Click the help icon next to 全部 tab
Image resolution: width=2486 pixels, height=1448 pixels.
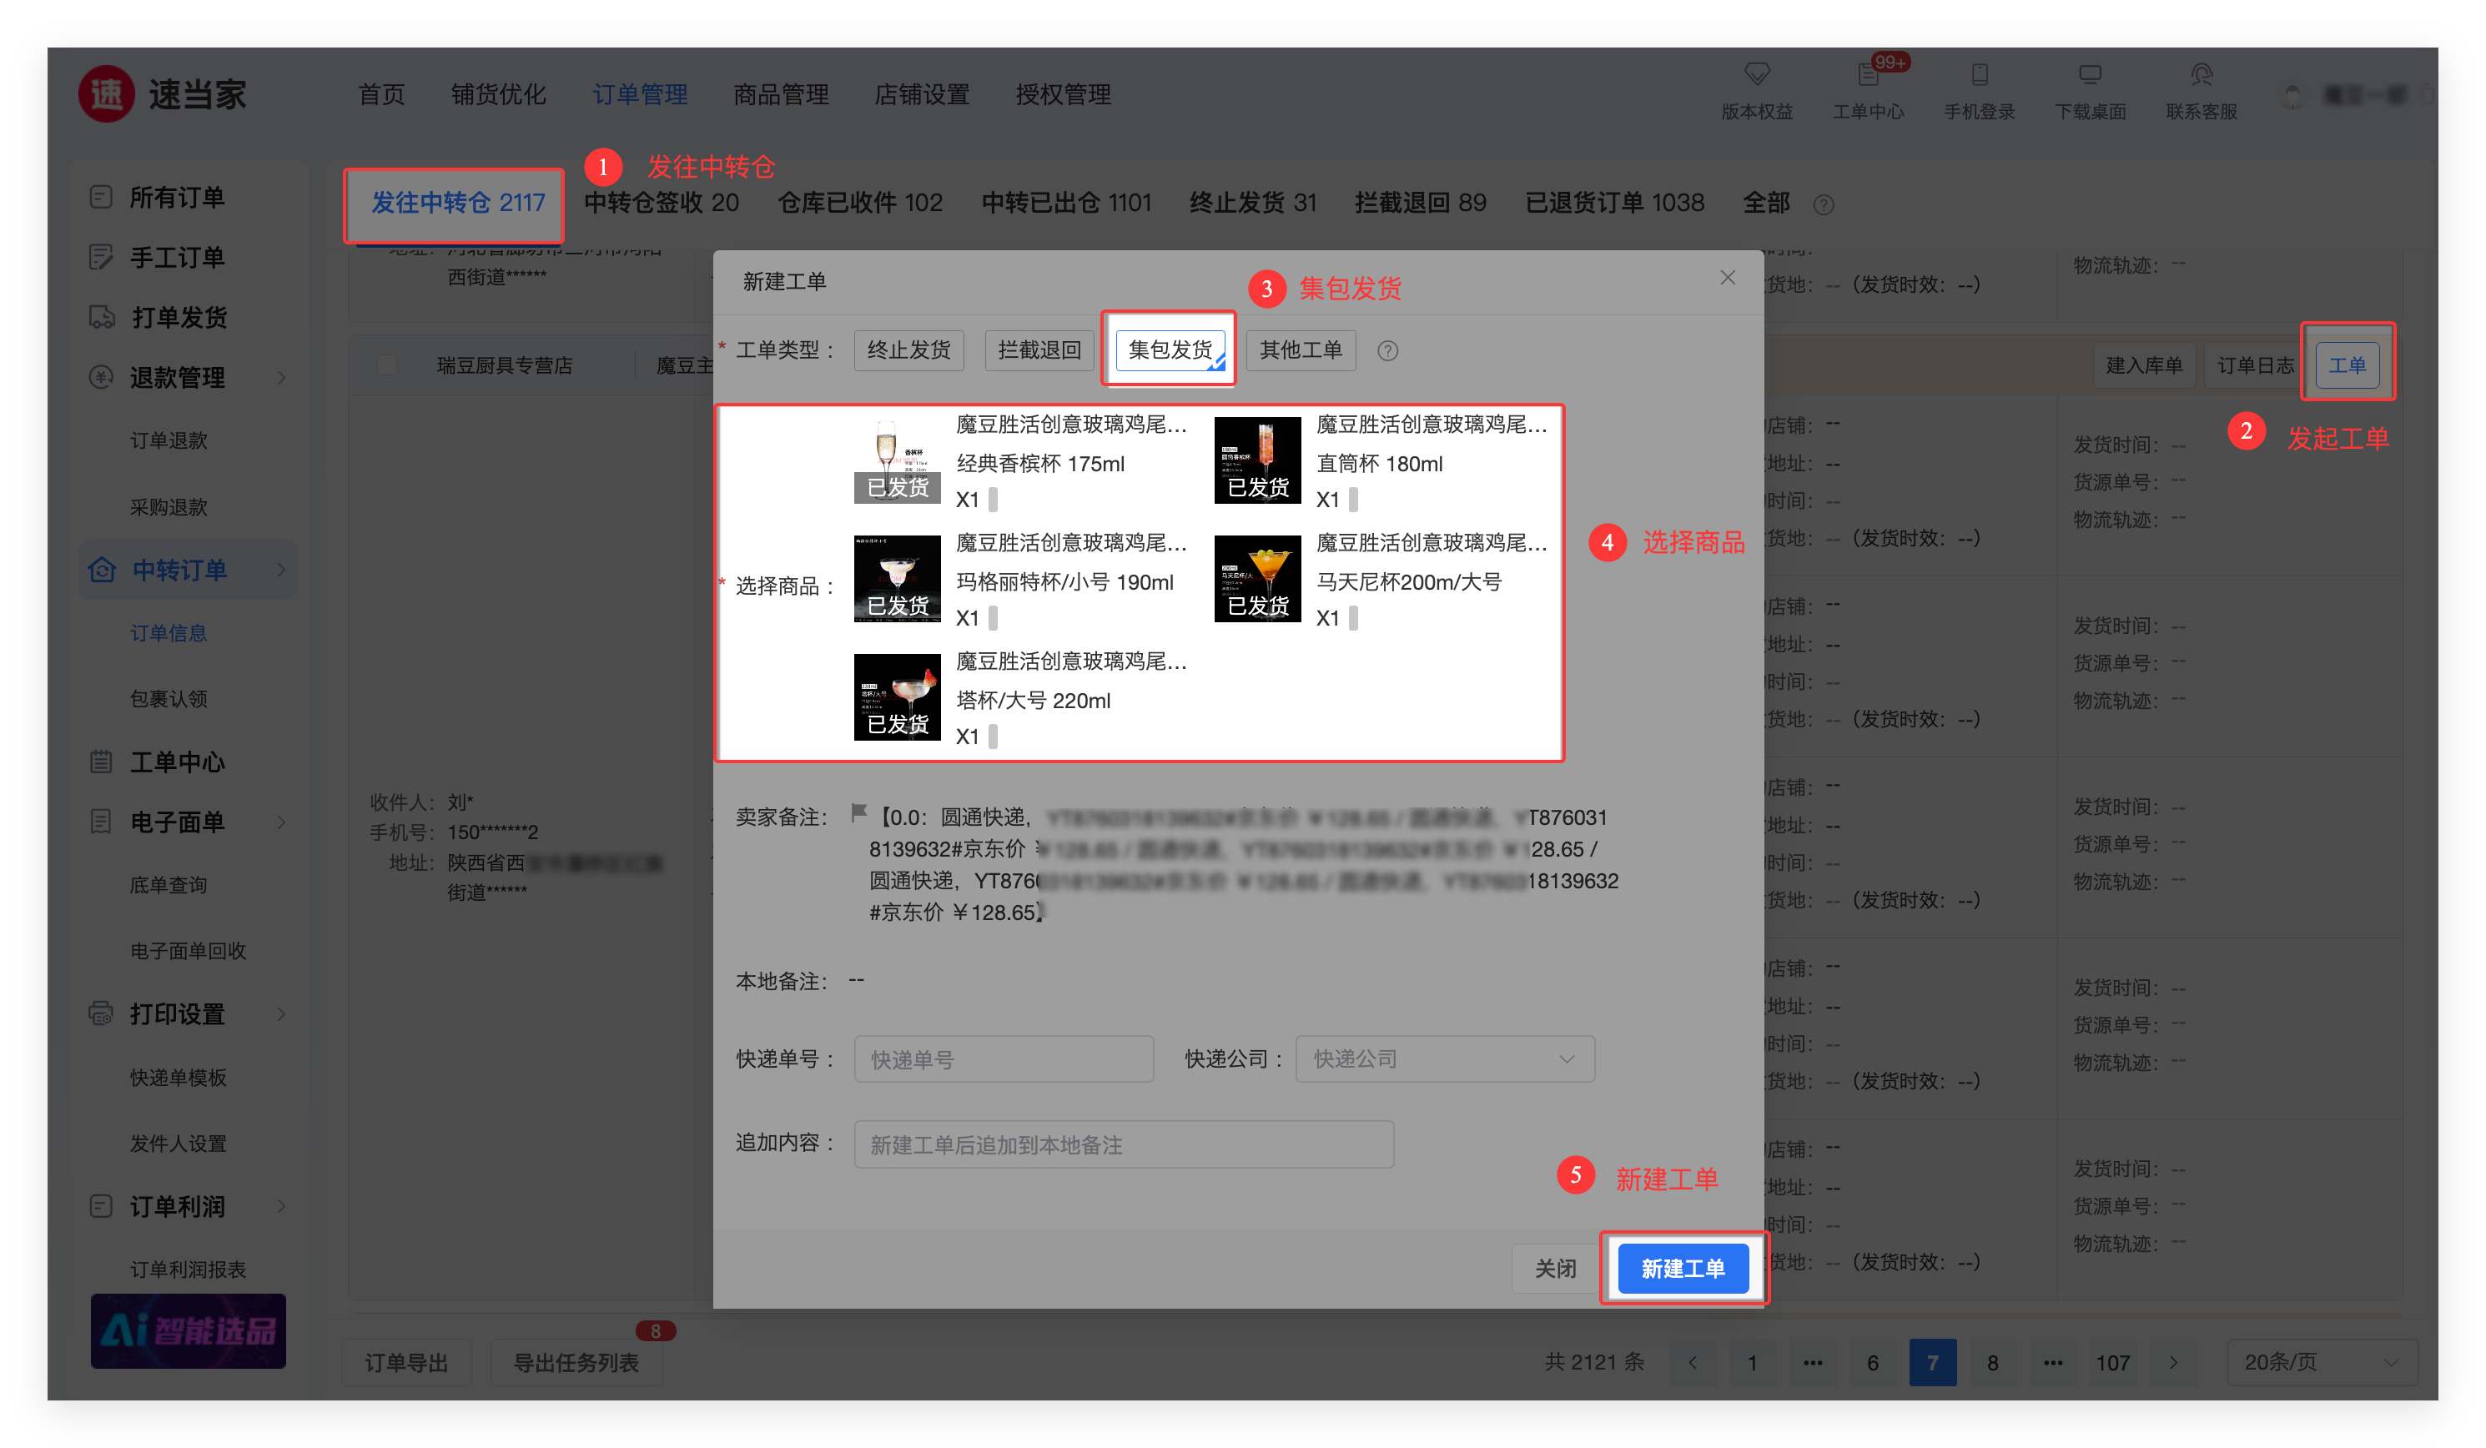(1823, 204)
